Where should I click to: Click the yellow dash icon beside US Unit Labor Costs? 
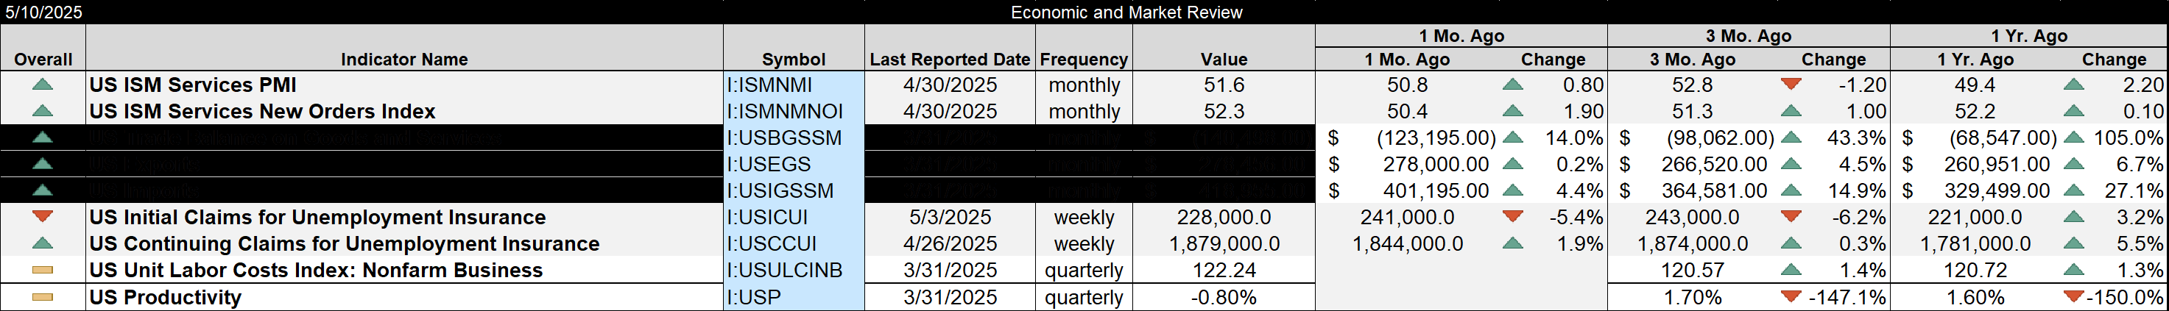click(x=42, y=270)
